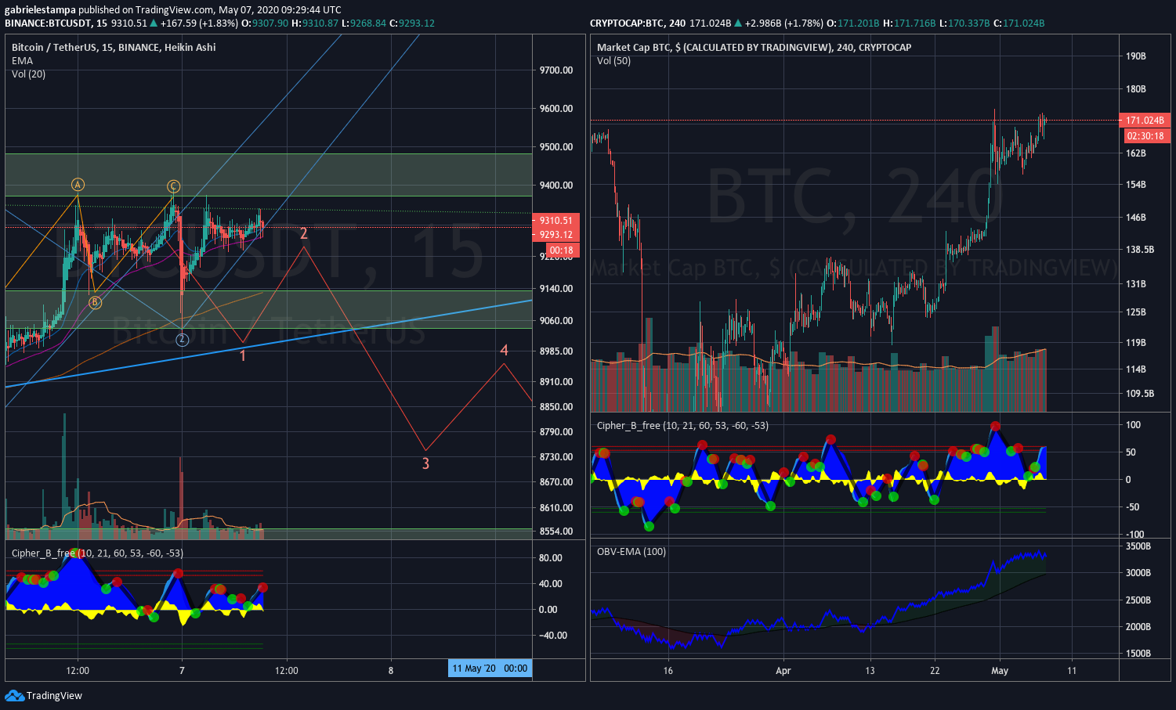
Task: Select the circled B wave marker
Action: coord(95,302)
